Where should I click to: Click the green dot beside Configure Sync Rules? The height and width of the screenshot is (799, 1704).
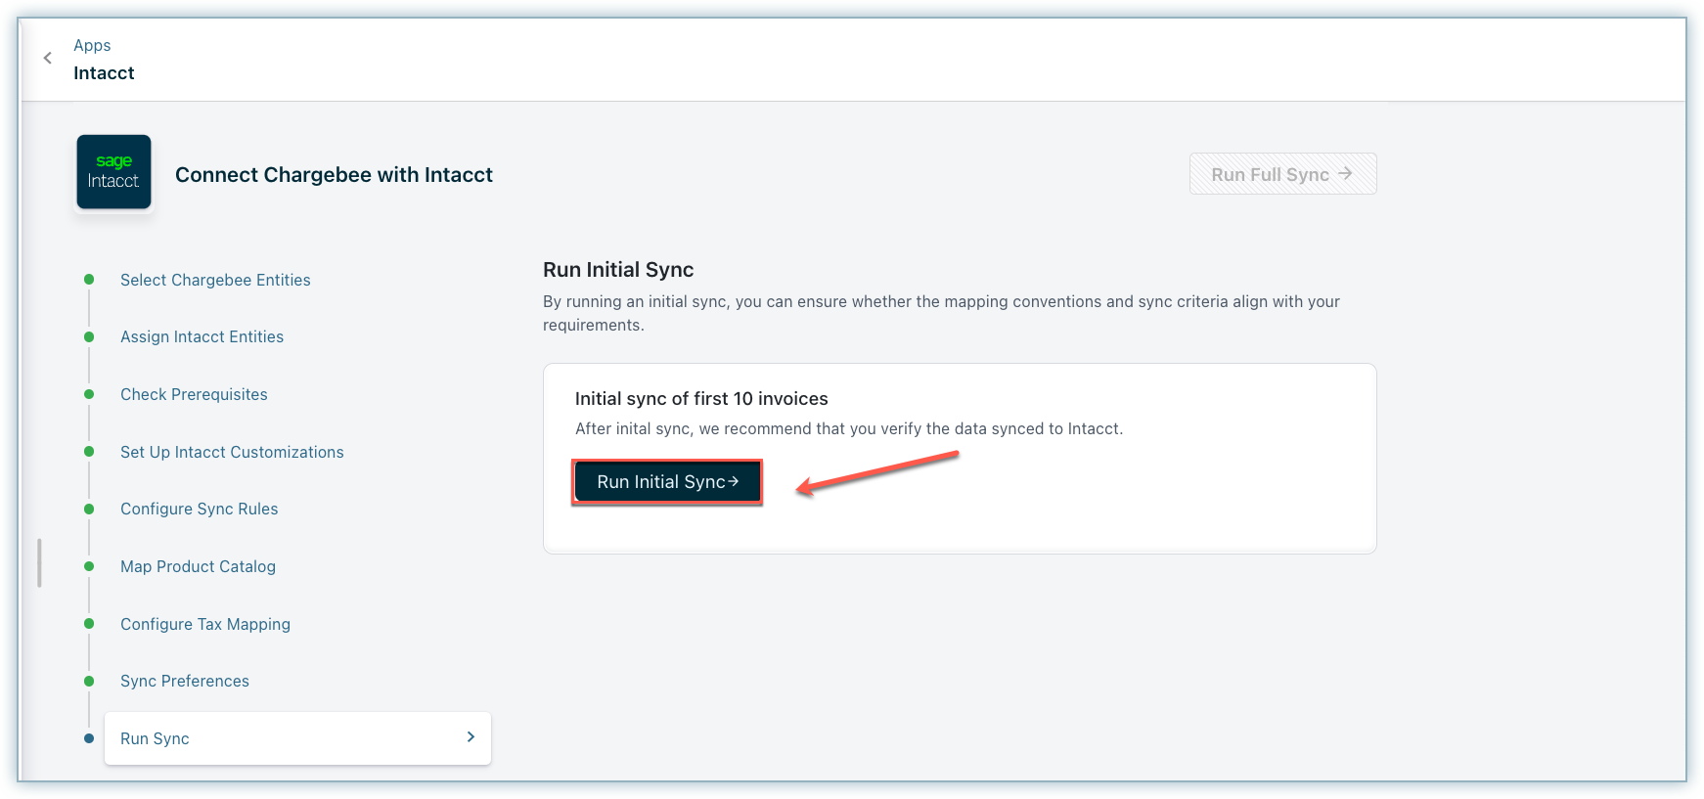(89, 509)
